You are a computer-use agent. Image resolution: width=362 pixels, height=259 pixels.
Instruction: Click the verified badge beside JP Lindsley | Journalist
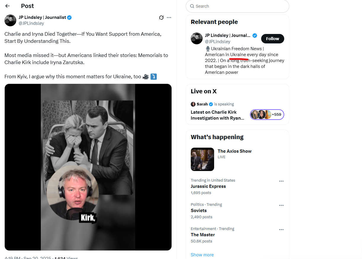[x=70, y=17]
